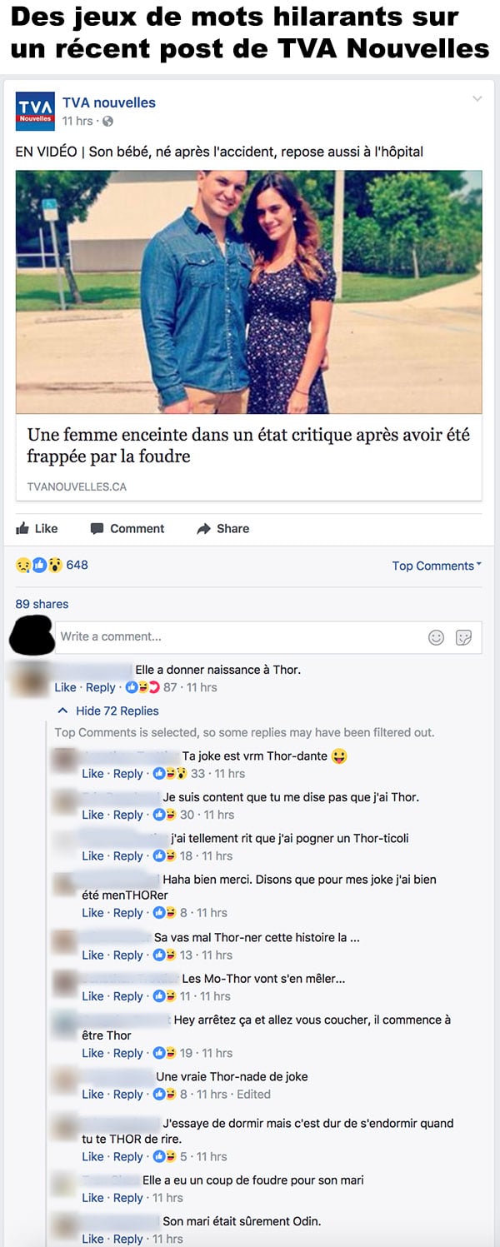The height and width of the screenshot is (1247, 500).
Task: Click the TVA nouvelles page name
Action: point(109,102)
